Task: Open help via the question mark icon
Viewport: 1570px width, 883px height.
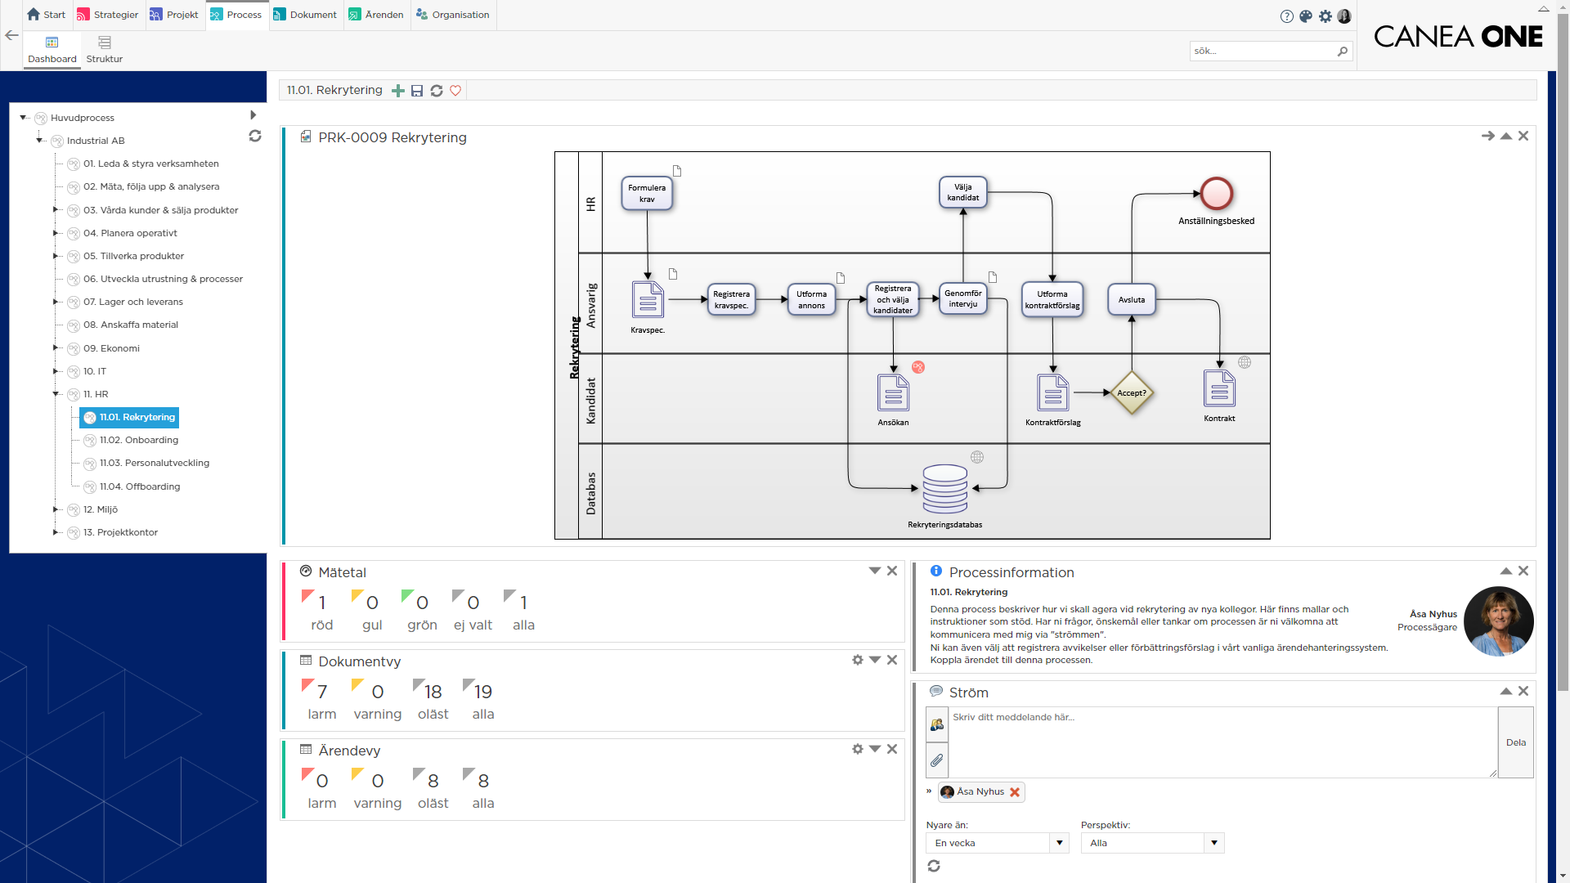Action: click(1285, 16)
